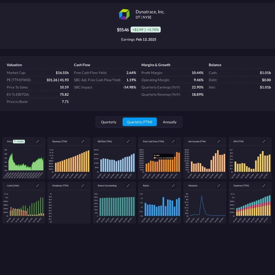Click the Cash Flow section heading
Image resolution: width=275 pixels, height=275 pixels.
pyautogui.click(x=82, y=65)
